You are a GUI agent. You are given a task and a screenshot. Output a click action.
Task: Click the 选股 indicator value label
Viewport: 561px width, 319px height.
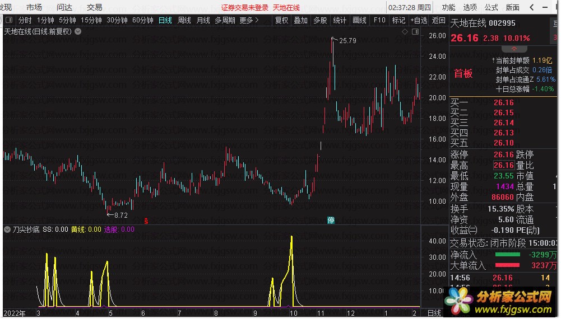119,229
